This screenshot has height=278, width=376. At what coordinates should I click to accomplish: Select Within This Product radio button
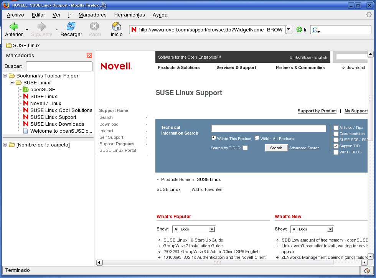tap(213, 138)
